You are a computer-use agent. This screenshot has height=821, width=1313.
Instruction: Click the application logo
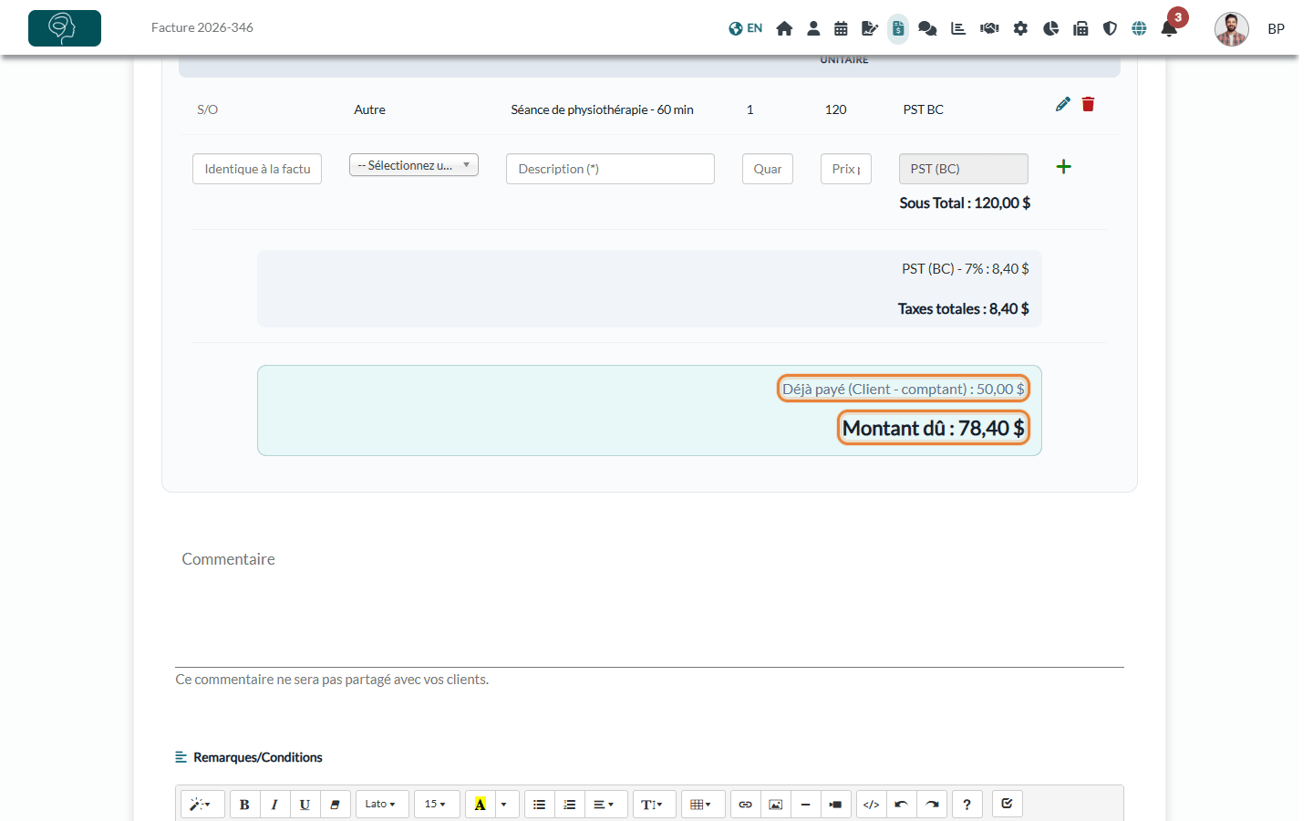(65, 28)
